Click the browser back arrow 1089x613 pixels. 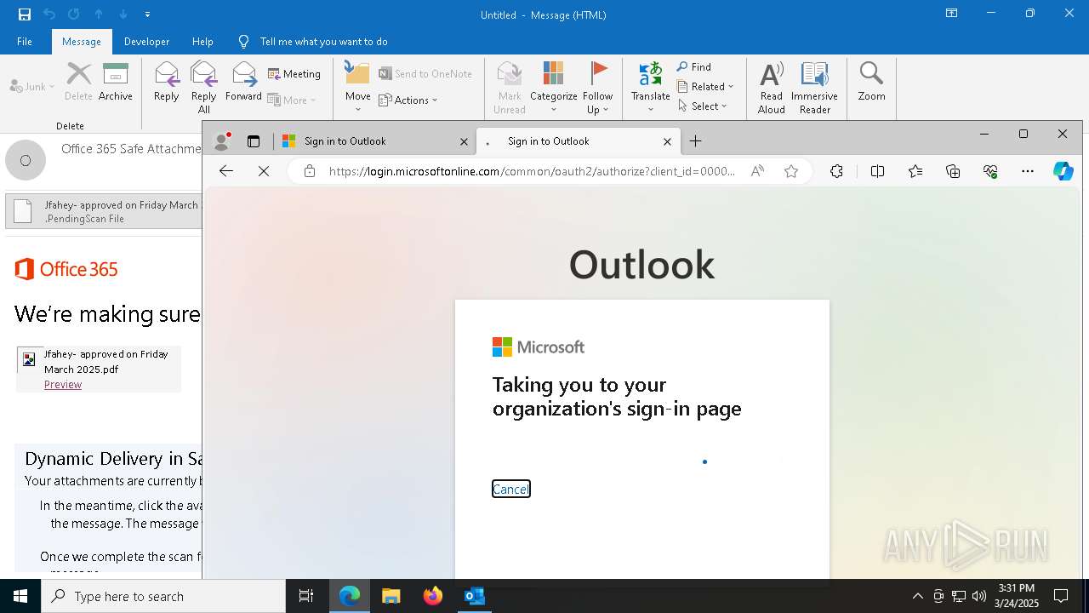pyautogui.click(x=226, y=171)
